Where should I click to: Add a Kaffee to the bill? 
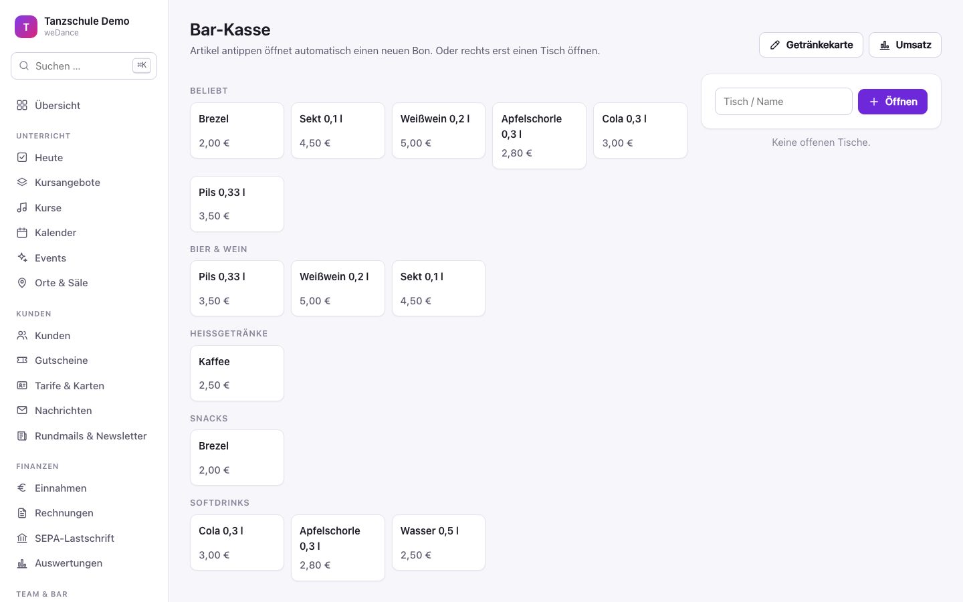pyautogui.click(x=237, y=373)
